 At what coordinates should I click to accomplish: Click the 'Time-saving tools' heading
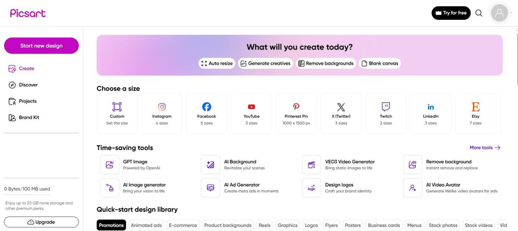125,148
